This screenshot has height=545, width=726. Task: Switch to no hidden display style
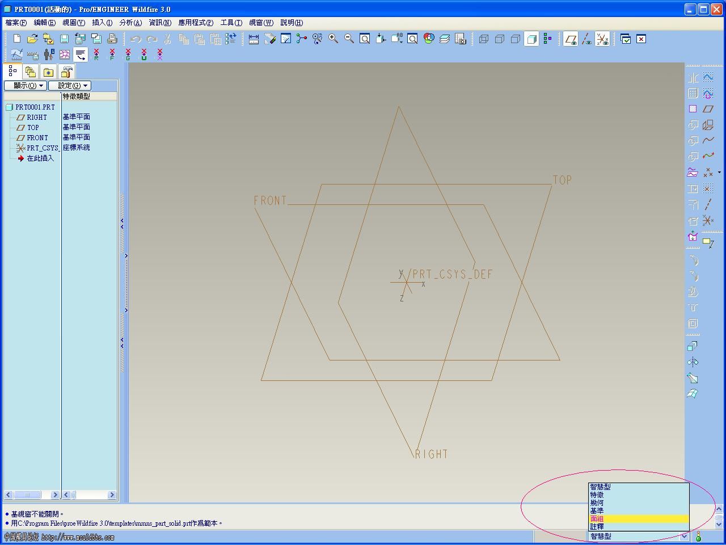tap(516, 39)
